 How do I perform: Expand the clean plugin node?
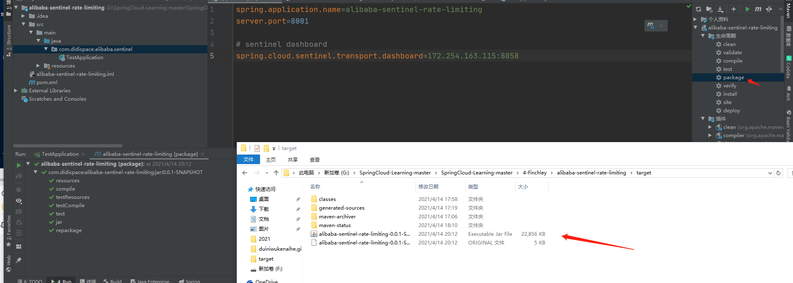pyautogui.click(x=710, y=127)
